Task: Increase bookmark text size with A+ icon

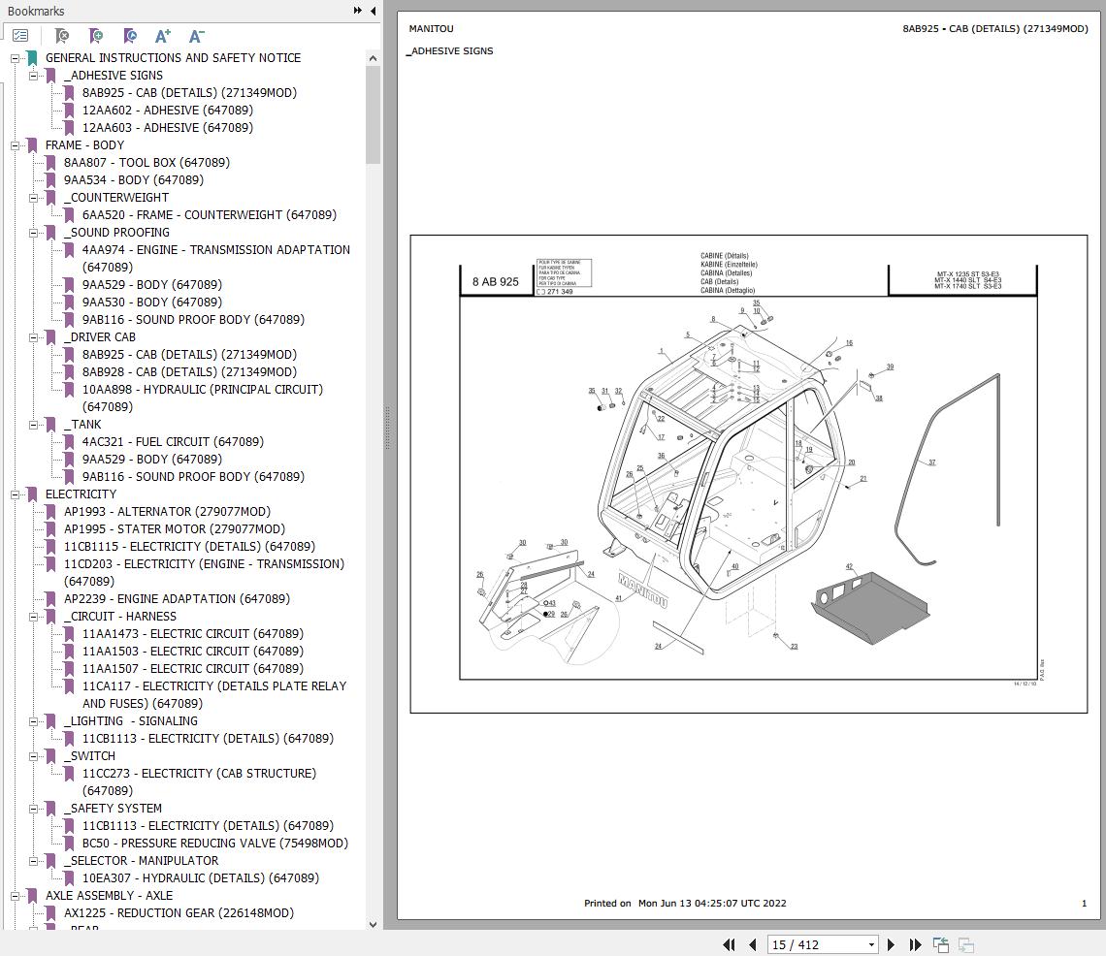Action: tap(163, 36)
